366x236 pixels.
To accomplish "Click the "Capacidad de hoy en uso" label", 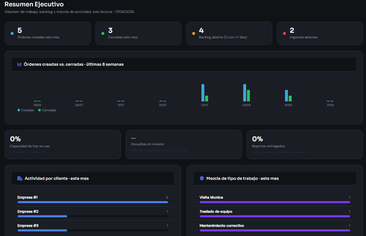I will click(x=30, y=146).
